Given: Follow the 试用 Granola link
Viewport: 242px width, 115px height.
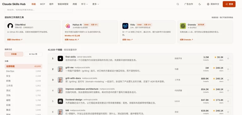Looking at the screenshot, I should [x=187, y=40].
